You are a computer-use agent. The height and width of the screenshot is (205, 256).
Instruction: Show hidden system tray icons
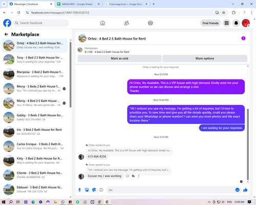click(x=209, y=202)
